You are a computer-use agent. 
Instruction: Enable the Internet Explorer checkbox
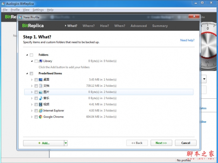[36, 110]
